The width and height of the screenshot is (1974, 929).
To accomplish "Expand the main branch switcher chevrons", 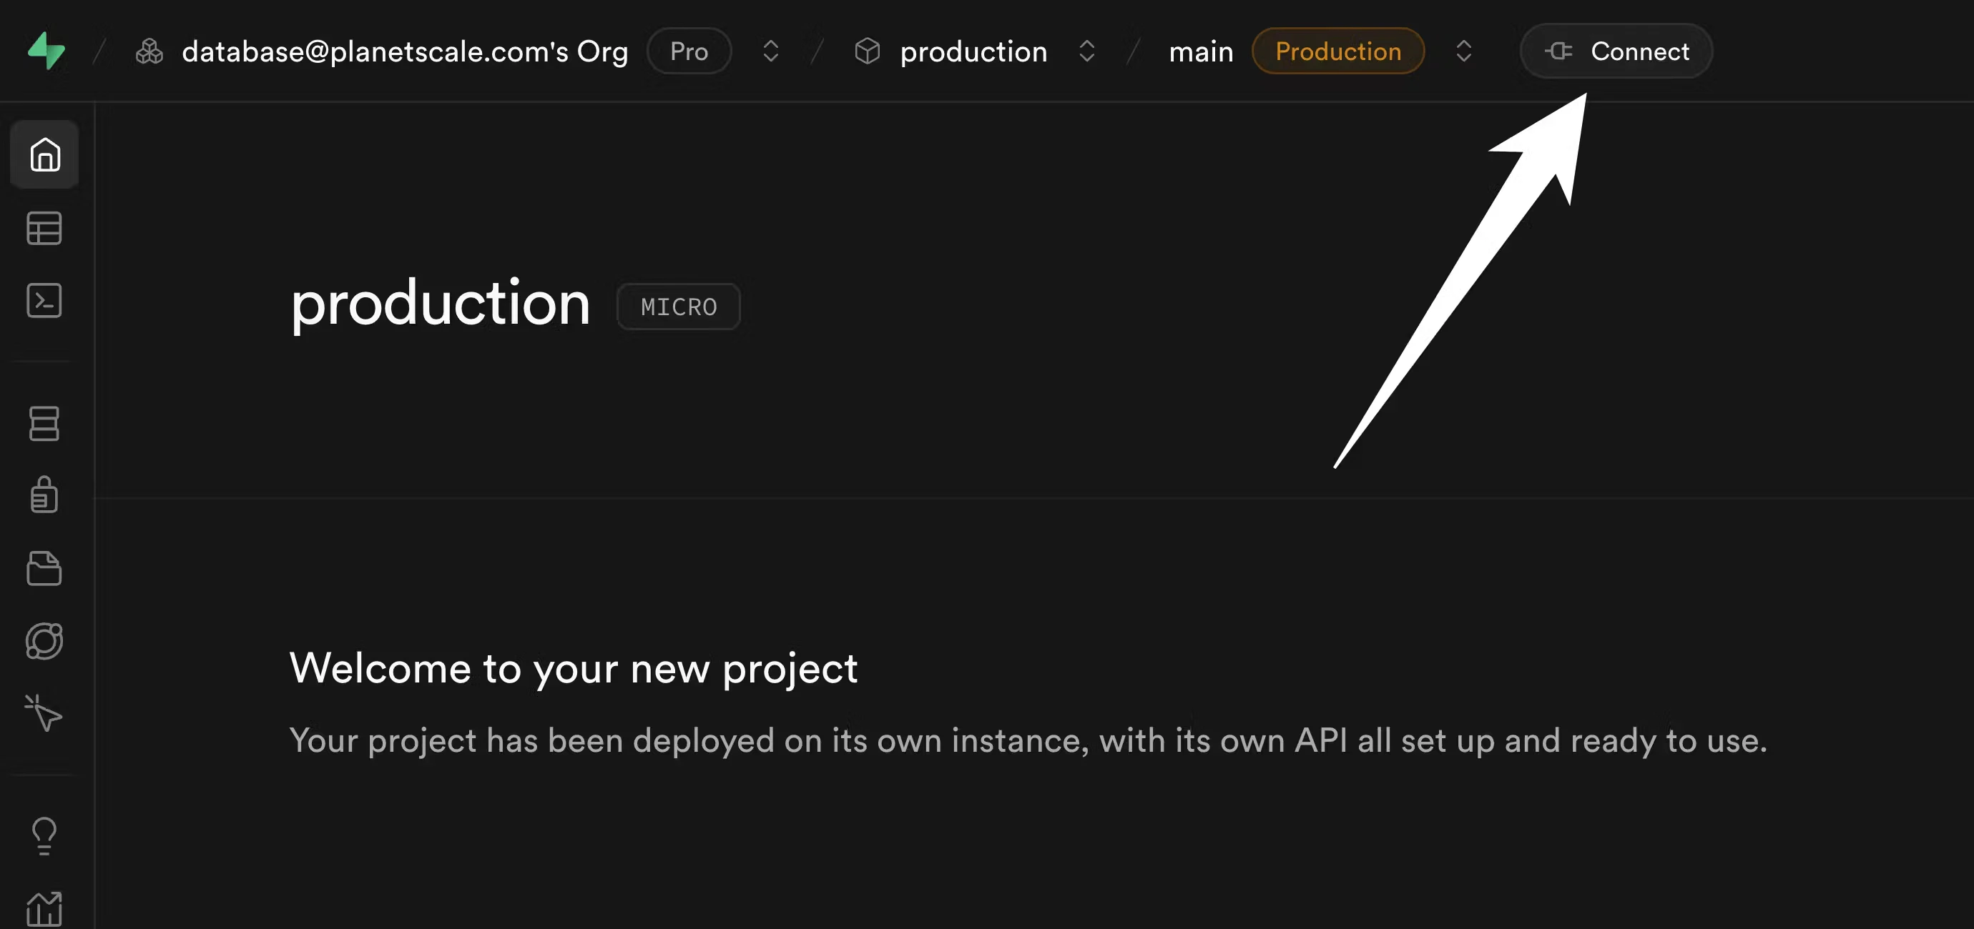I will (x=1463, y=51).
